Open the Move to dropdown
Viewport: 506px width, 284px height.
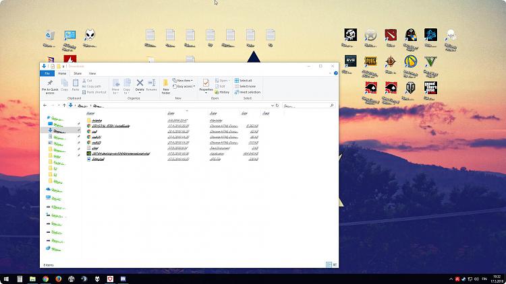pos(115,87)
